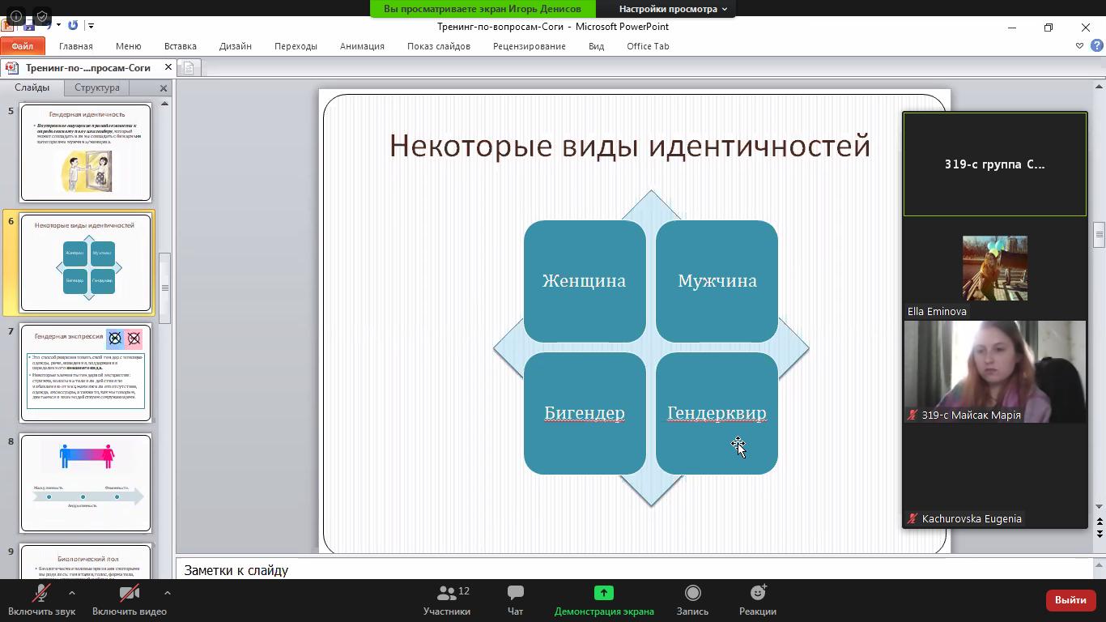Viewport: 1106px width, 622px height.
Task: Open the Файл menu button
Action: point(22,46)
